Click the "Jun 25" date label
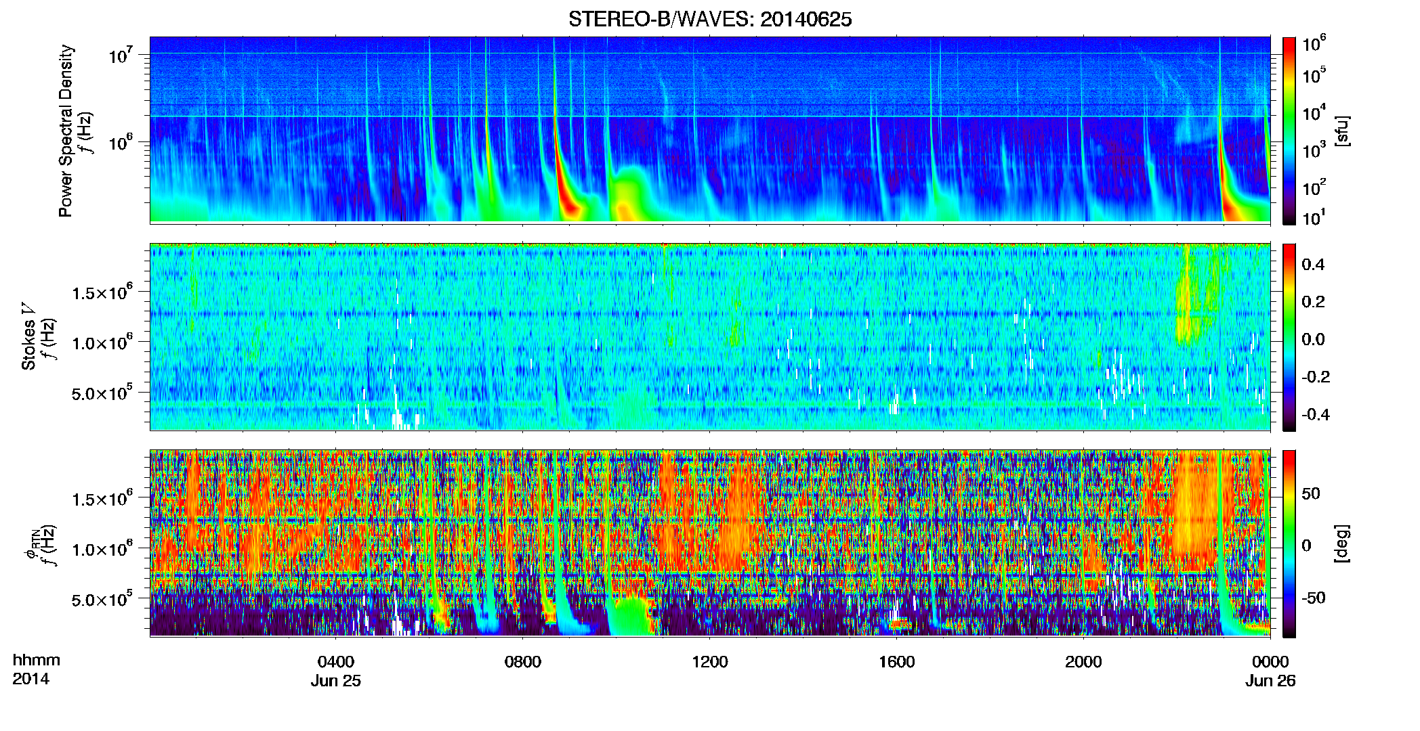This screenshot has width=1420, height=731. click(336, 681)
